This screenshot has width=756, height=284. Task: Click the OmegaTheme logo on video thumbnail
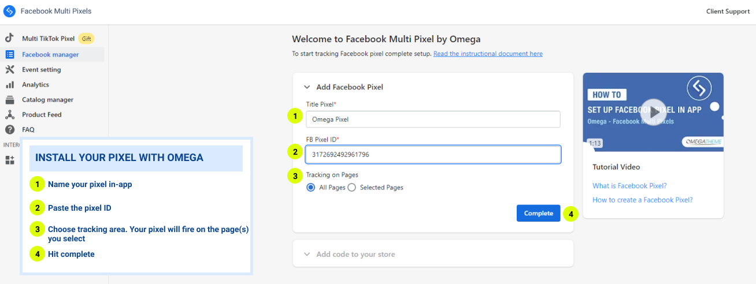tap(702, 142)
